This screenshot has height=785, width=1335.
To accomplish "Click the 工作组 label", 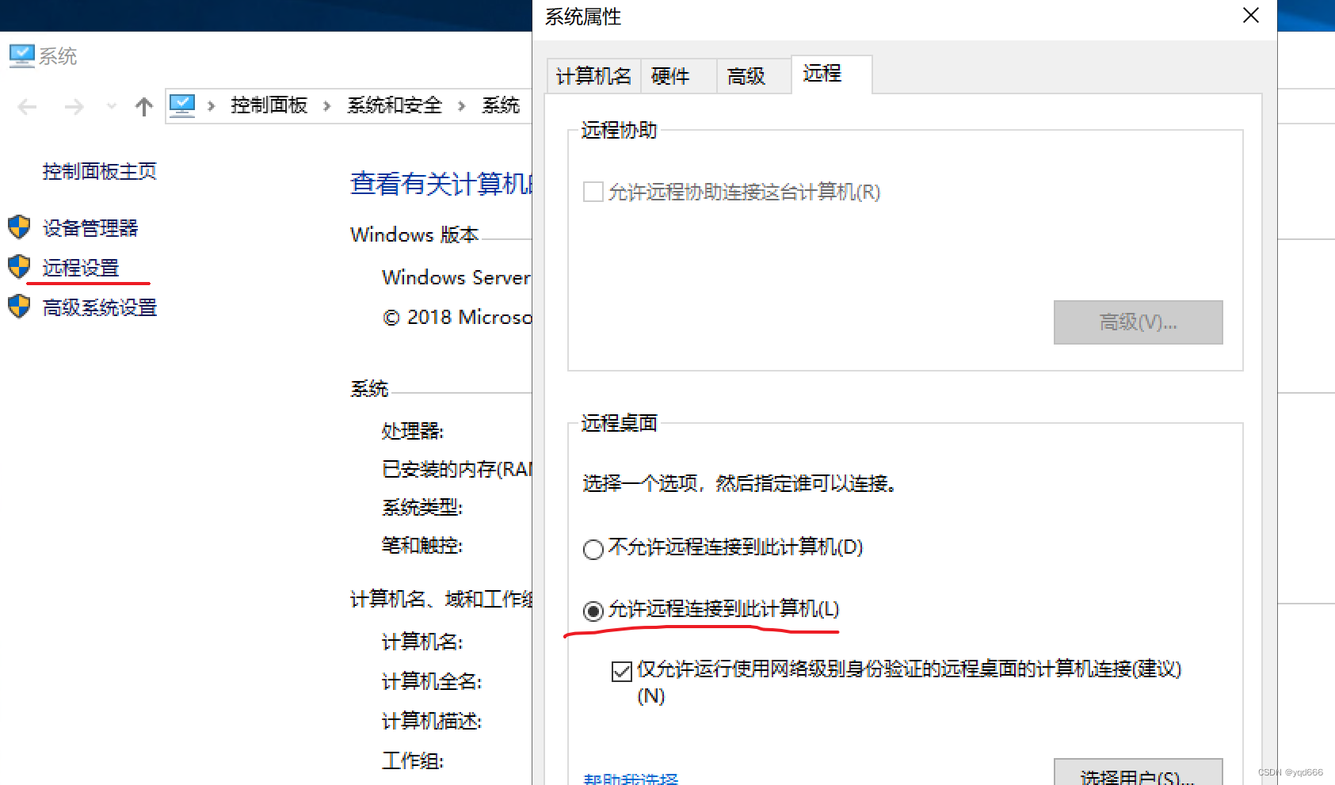I will [412, 760].
